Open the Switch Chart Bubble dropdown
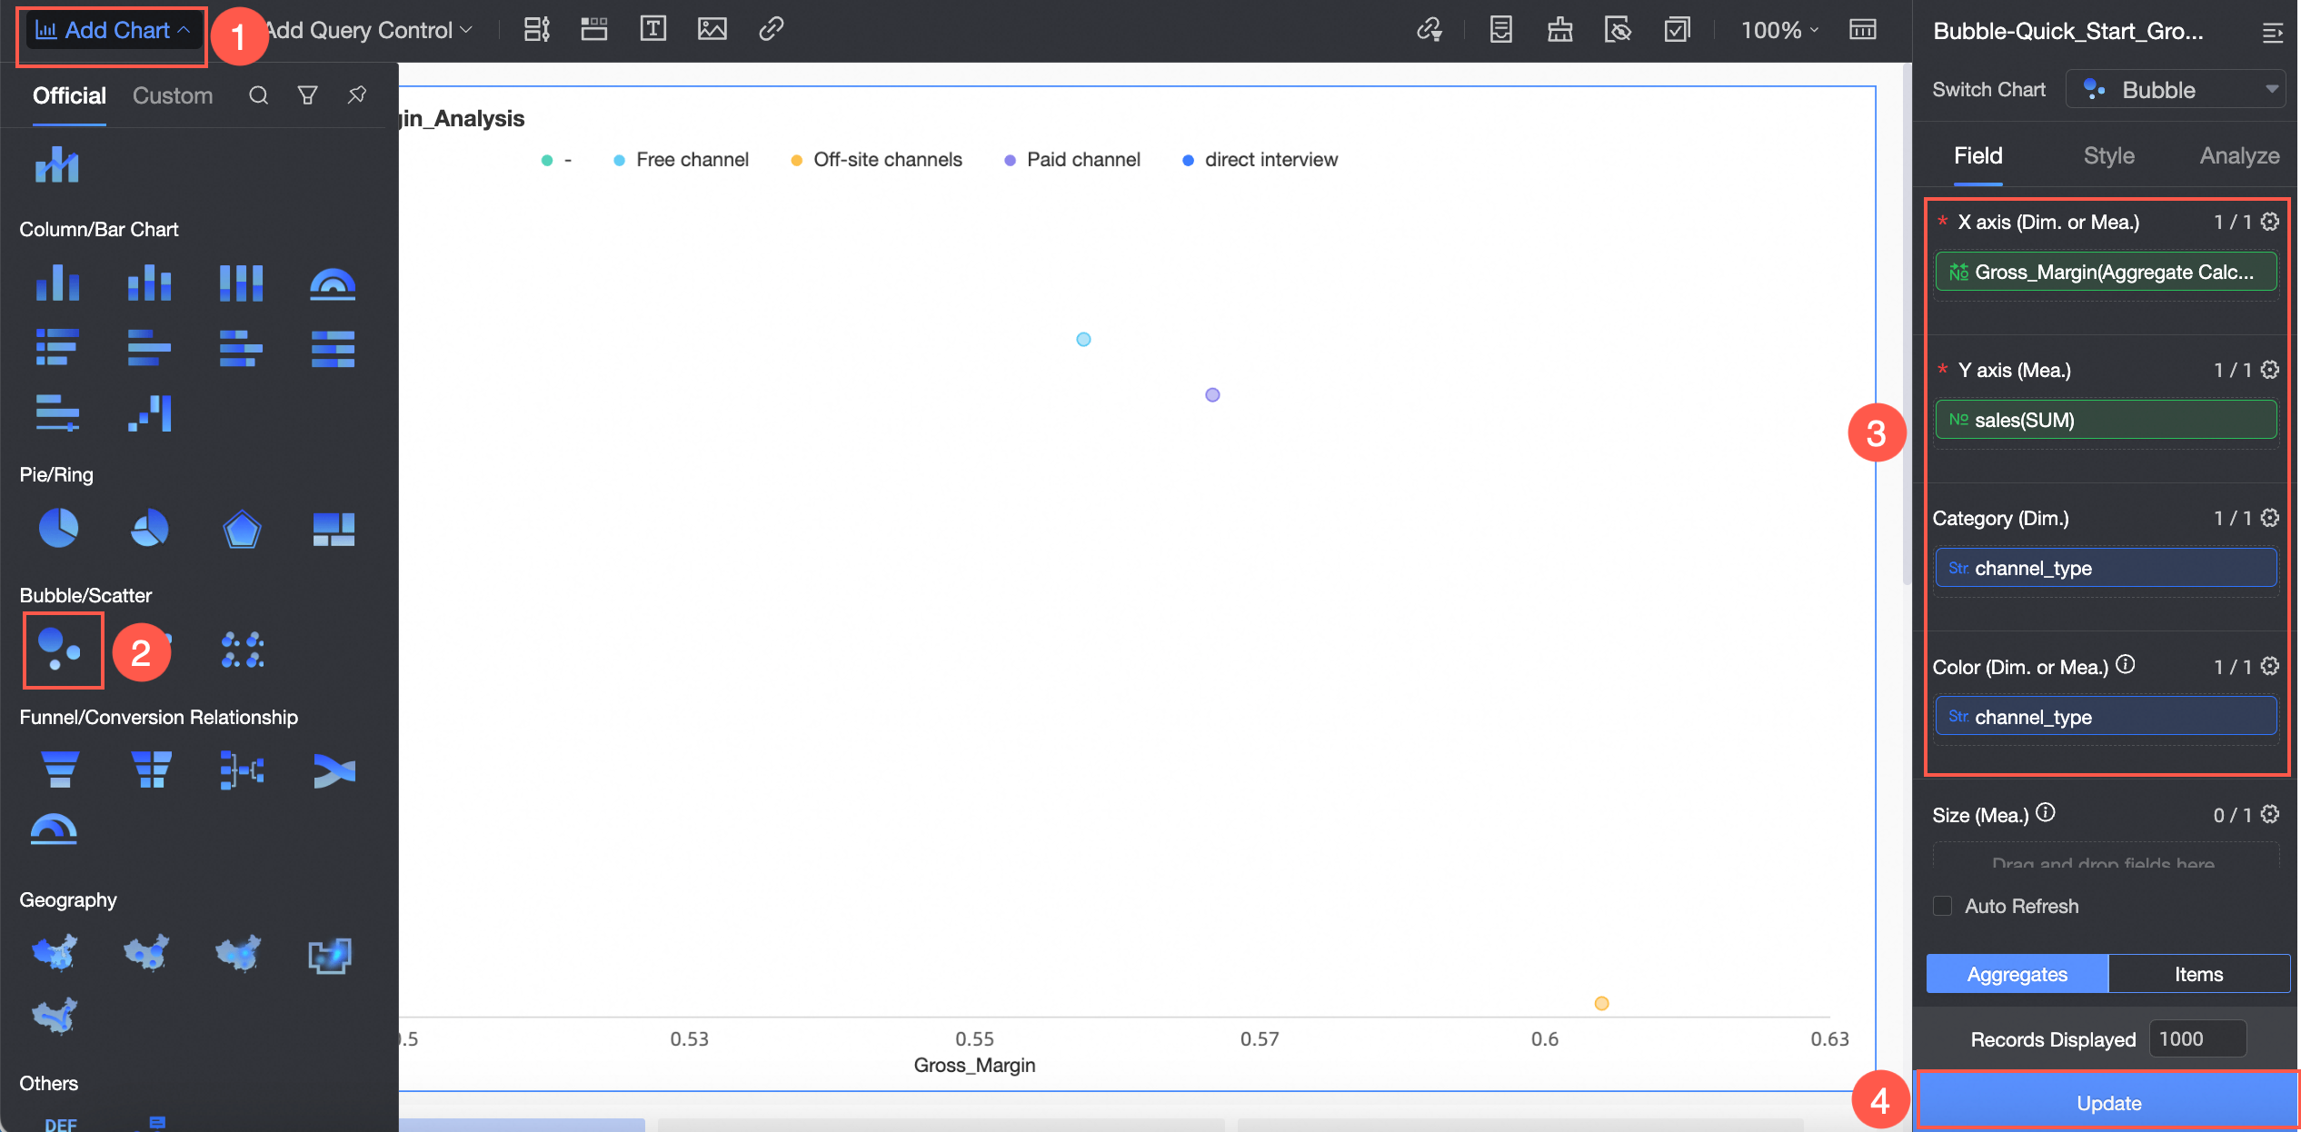2301x1132 pixels. pos(2176,89)
